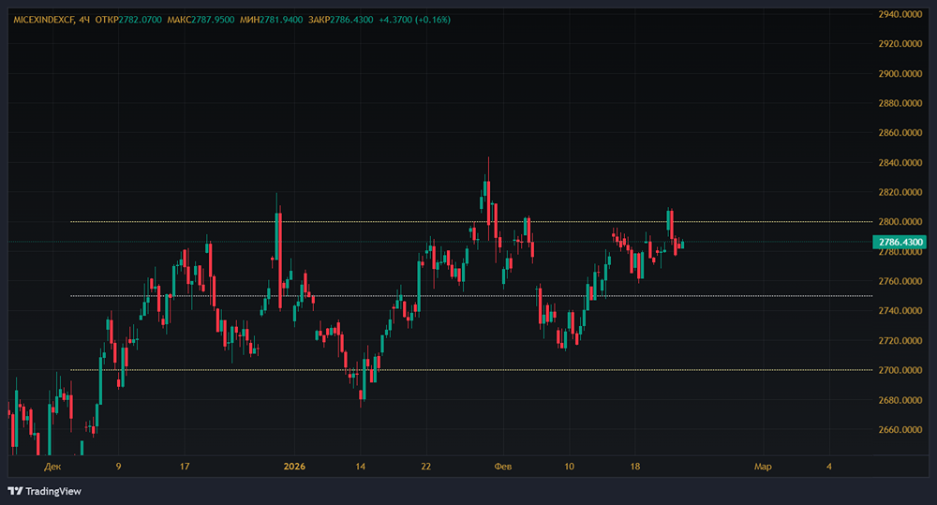
Task: Click the TradingView logo icon
Action: pos(15,491)
